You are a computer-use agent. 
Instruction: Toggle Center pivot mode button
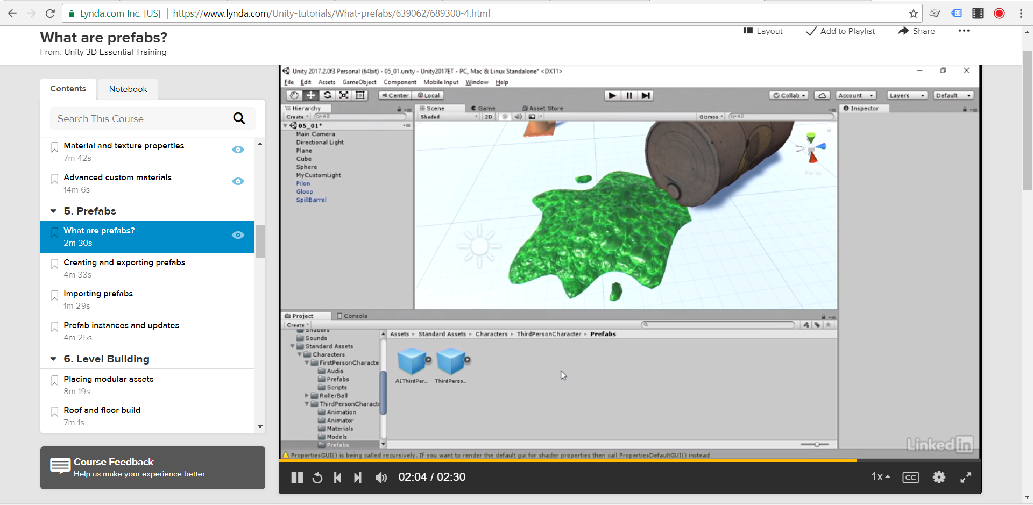(x=395, y=95)
